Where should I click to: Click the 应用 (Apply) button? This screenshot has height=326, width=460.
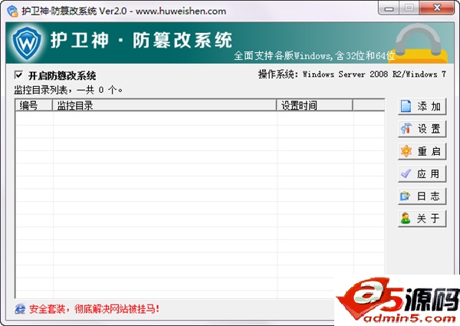pyautogui.click(x=422, y=173)
